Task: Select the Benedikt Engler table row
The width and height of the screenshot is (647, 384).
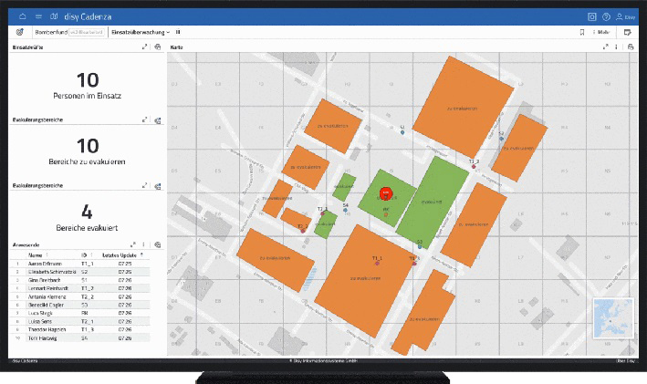Action: pos(79,305)
